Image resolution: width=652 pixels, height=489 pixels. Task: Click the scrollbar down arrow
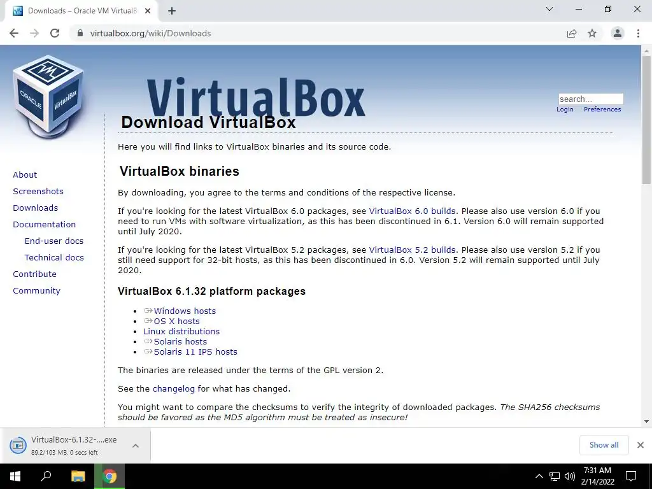646,422
